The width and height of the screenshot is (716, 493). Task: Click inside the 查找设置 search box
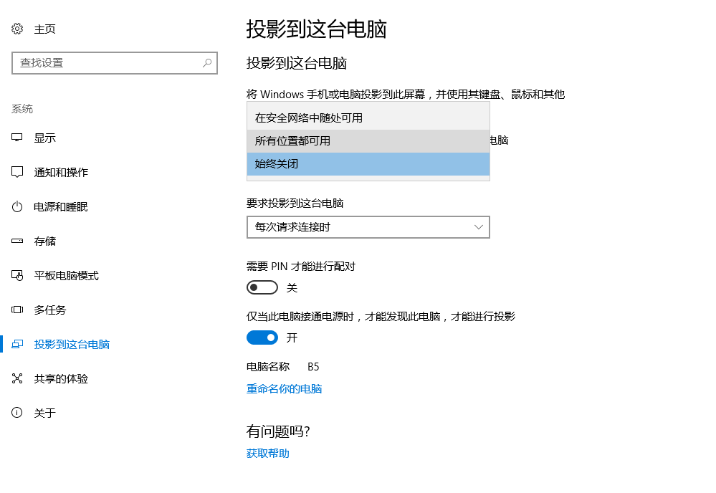(x=115, y=63)
